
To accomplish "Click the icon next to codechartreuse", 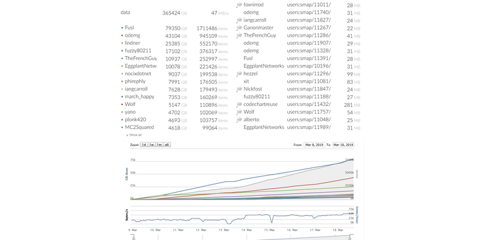I will pyautogui.click(x=239, y=104).
